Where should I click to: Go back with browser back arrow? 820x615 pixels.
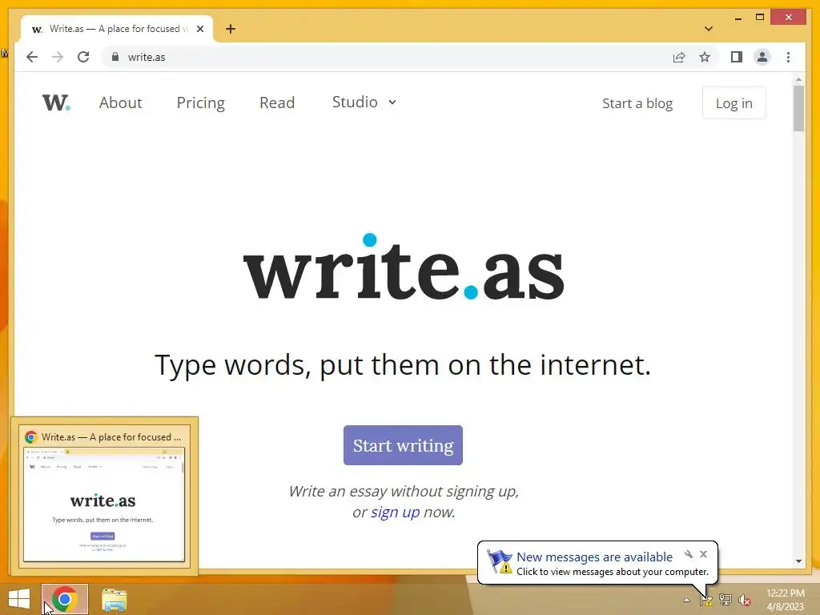point(32,57)
